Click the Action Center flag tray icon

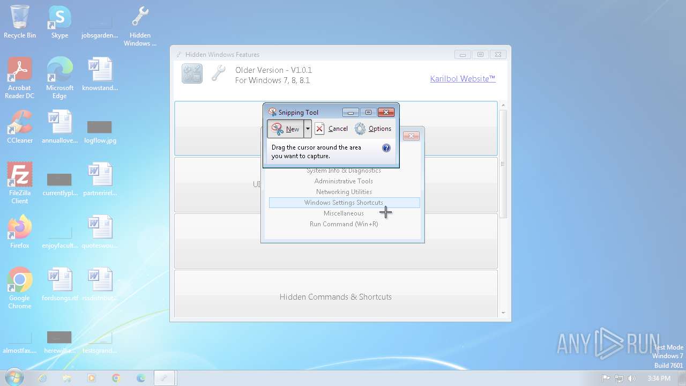(606, 378)
